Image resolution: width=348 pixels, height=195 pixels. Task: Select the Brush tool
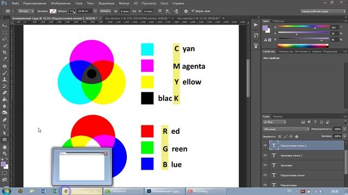pos(4,73)
